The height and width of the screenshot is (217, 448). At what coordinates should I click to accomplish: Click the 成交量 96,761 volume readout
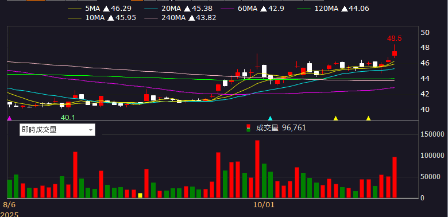(281, 127)
